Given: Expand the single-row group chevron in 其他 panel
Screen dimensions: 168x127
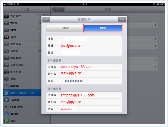Looking at the screenshot, I should point(156,25).
